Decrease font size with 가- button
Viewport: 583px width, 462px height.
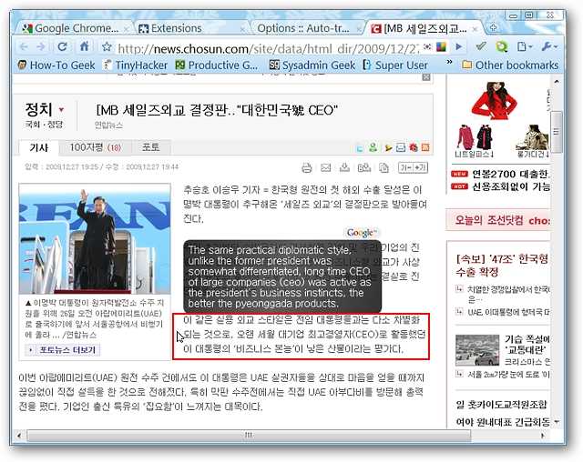pyautogui.click(x=405, y=167)
